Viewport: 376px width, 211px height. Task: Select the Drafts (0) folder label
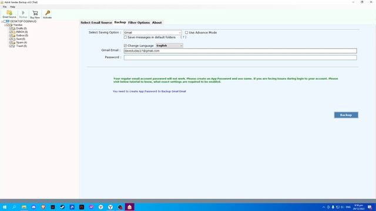click(21, 29)
